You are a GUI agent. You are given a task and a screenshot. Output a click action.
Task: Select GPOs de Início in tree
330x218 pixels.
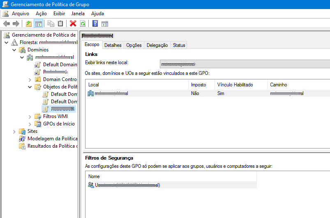[59, 124]
